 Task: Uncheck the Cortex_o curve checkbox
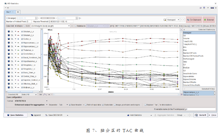(x=22, y=39)
